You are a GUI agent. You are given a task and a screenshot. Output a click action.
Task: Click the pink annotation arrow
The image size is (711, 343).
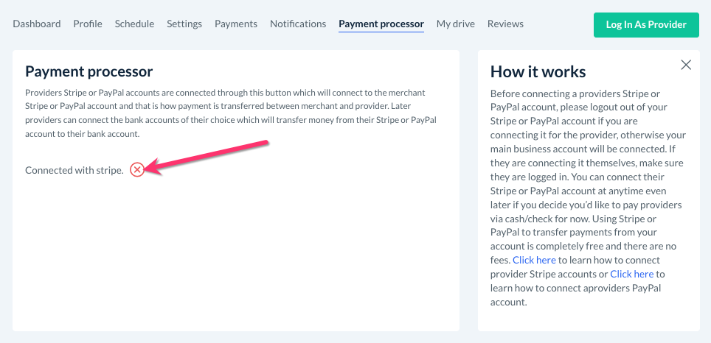click(207, 155)
